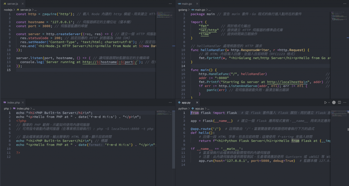Follow the http://${hostname}:${port}/ link in server.js
The height and width of the screenshot is (186, 349).
(x=110, y=62)
